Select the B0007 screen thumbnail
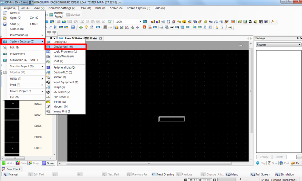This screenshot has height=181, width=302. tap(12, 148)
